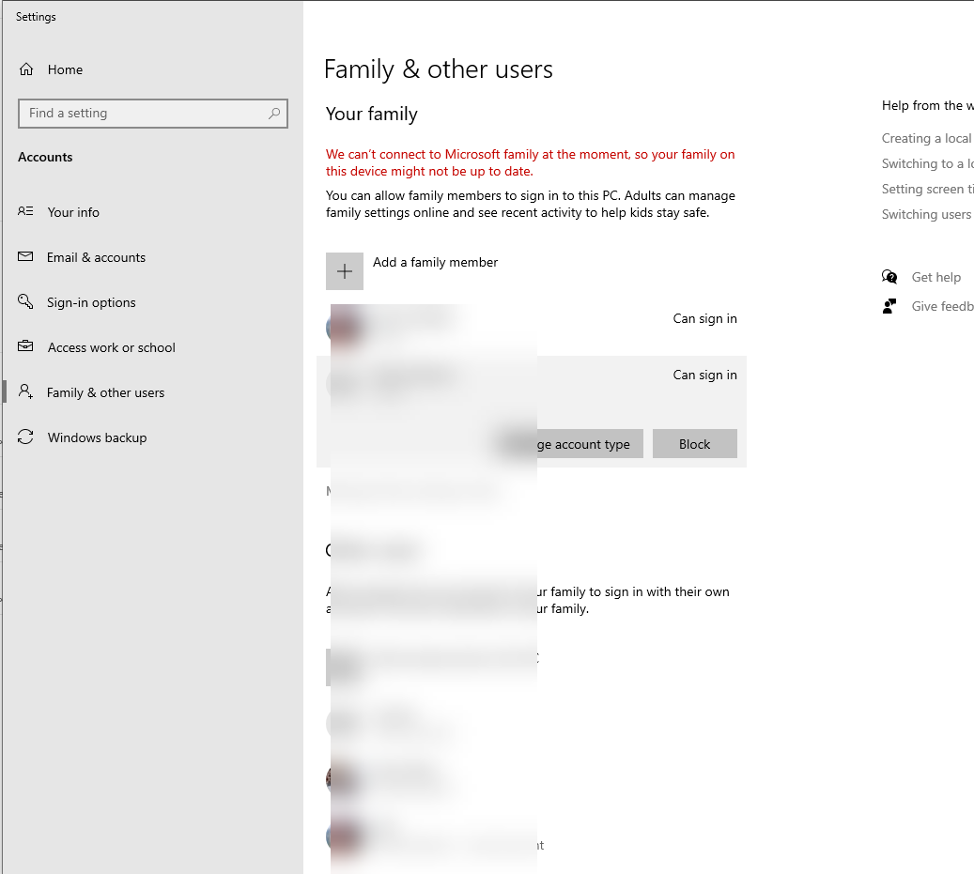Click the Your info person-card icon
Screen dimensions: 974x874
[25, 211]
